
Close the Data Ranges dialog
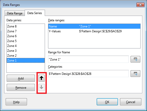click(140, 5)
